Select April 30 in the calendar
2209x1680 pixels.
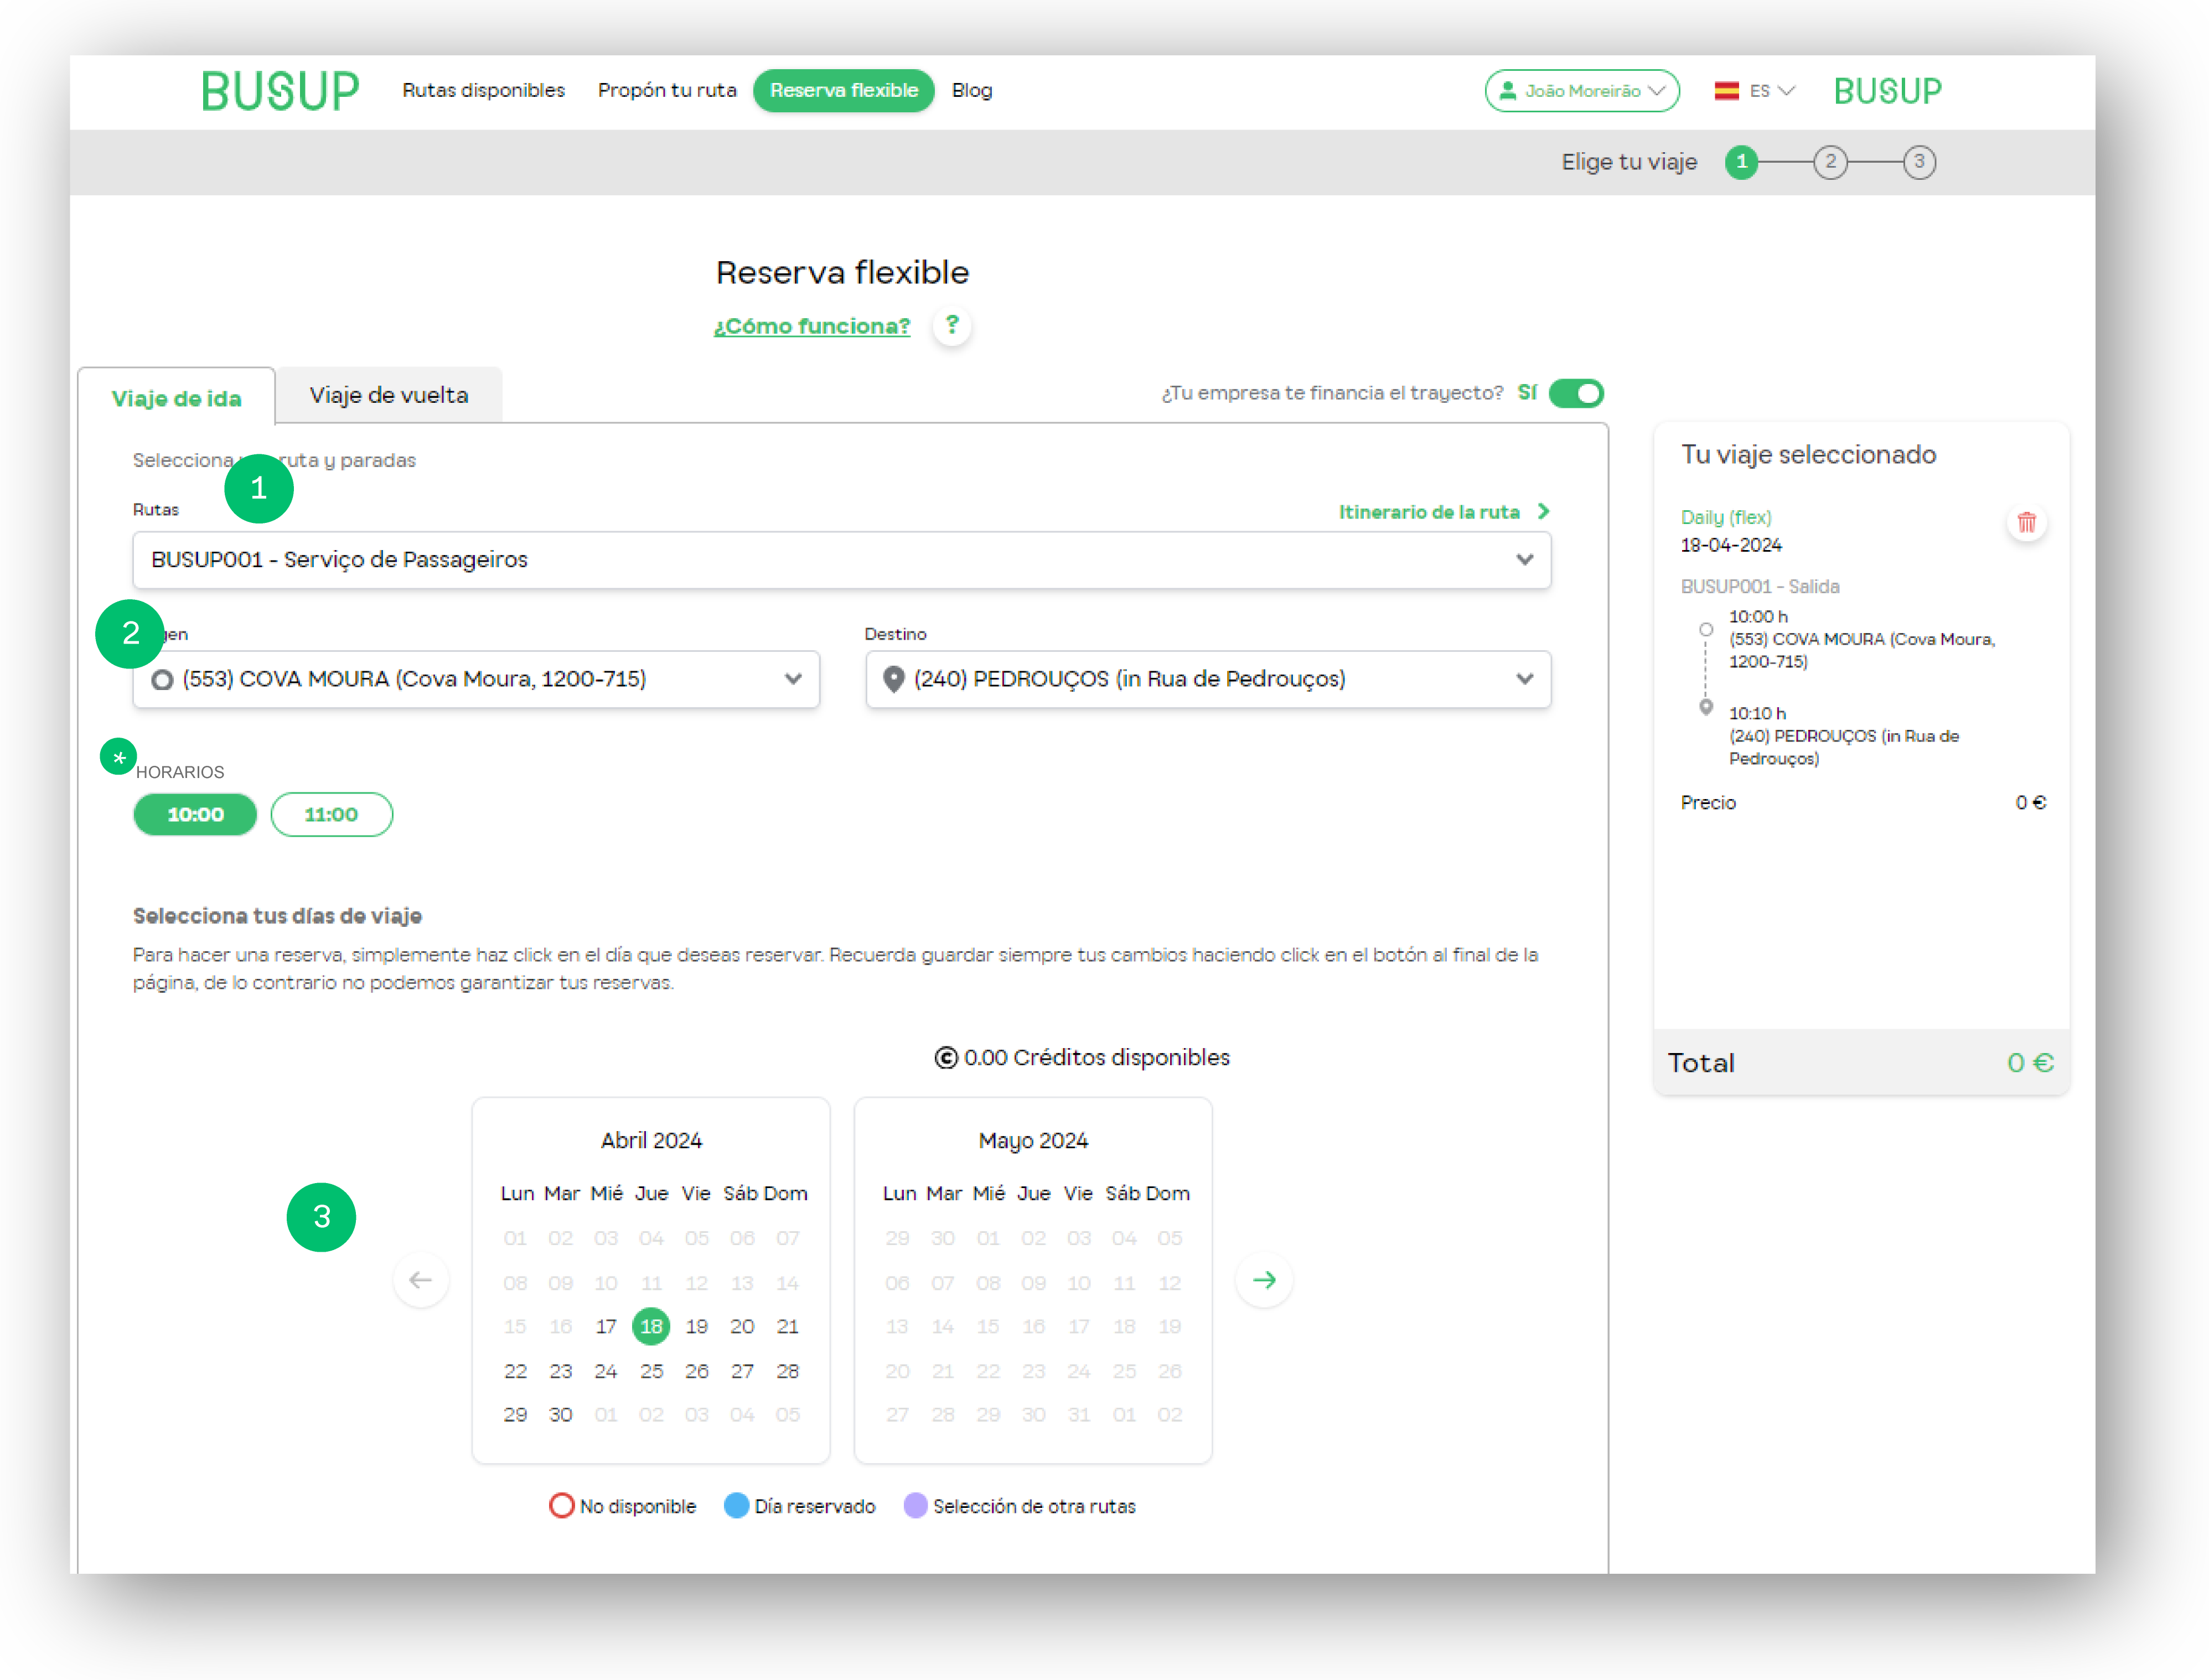point(560,1415)
